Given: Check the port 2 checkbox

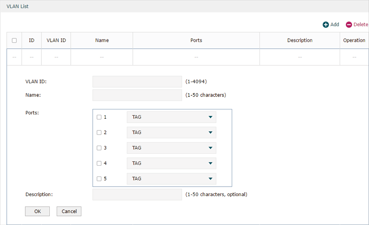Looking at the screenshot, I should [99, 132].
